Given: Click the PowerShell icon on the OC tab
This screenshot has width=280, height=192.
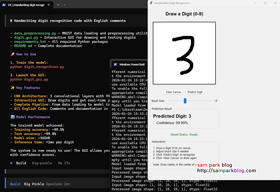Looking at the screenshot, I should (4, 5).
